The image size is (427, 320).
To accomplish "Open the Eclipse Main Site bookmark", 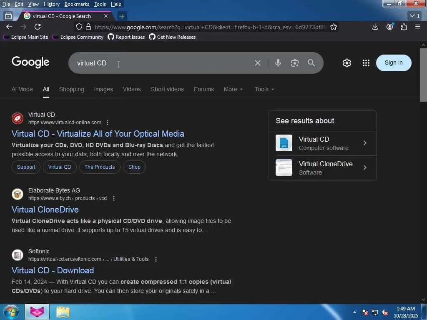I will 26,37.
